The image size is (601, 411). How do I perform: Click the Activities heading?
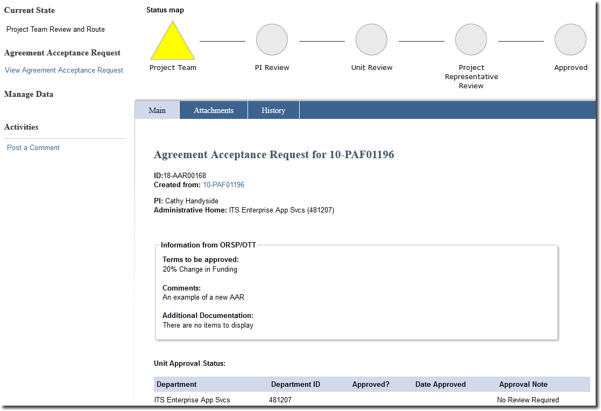point(21,127)
